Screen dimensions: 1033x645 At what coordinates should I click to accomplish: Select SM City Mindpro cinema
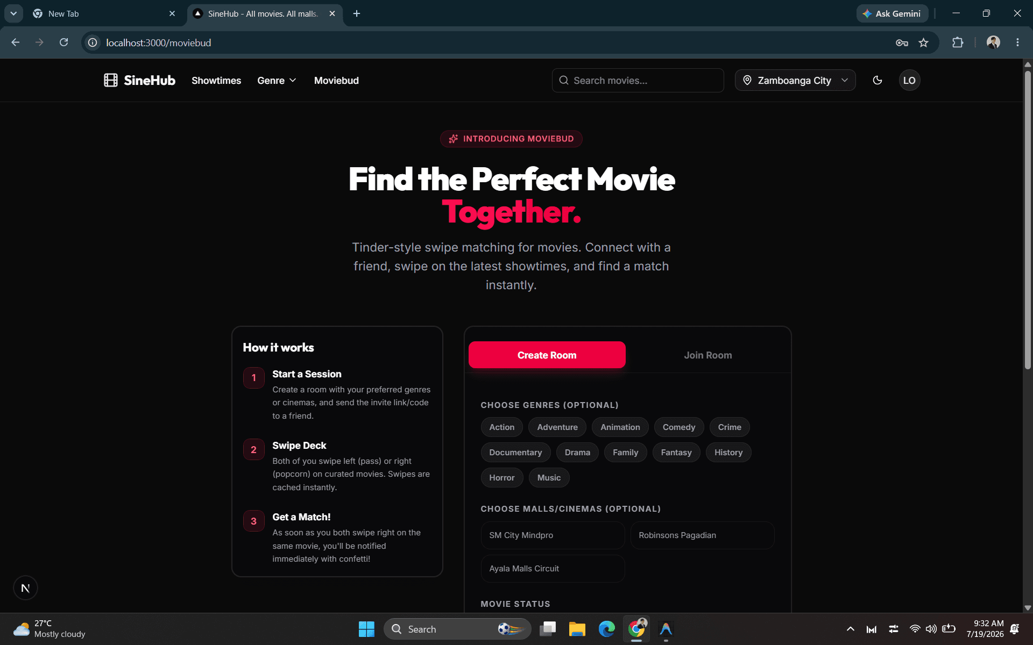tap(553, 535)
